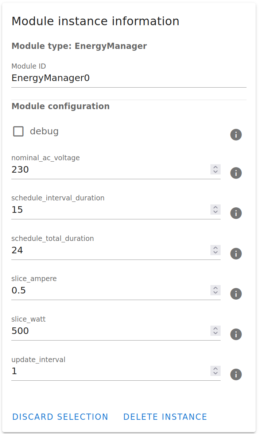The height and width of the screenshot is (434, 260).
Task: Open info tooltip for schedule_interval_duration
Action: (x=236, y=213)
